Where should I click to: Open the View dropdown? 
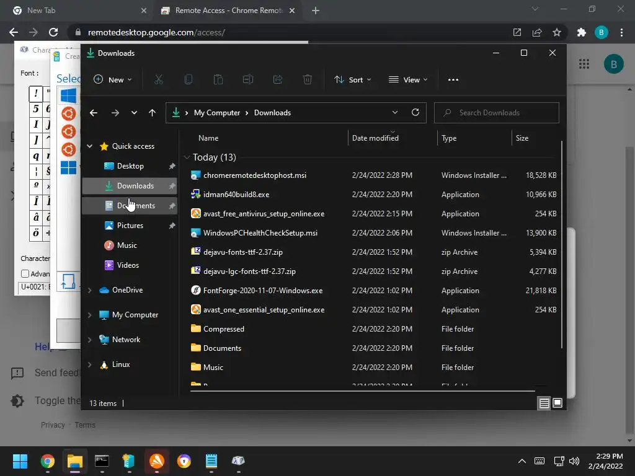tap(408, 80)
